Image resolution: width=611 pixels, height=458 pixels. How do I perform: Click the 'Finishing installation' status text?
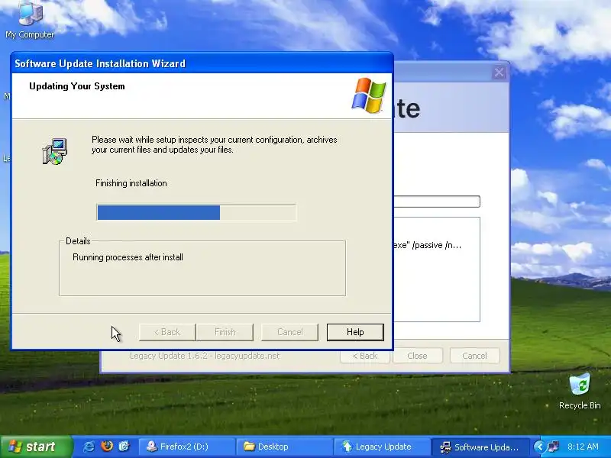pyautogui.click(x=131, y=183)
